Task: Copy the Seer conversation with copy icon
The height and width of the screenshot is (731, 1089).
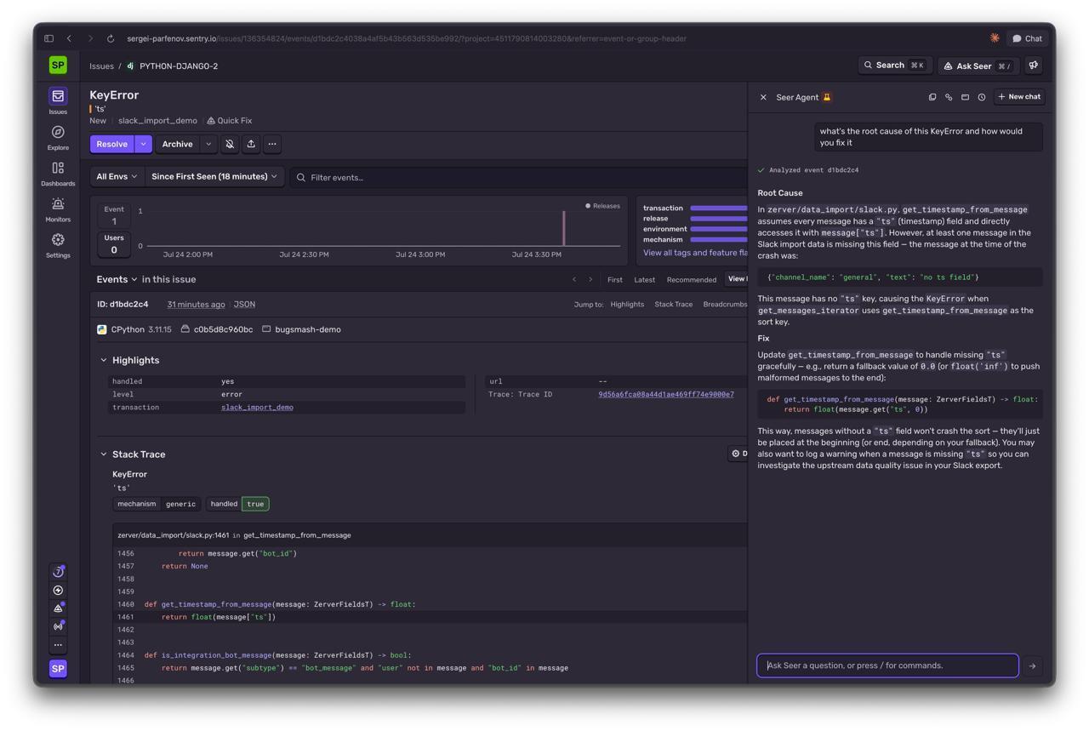Action: pyautogui.click(x=932, y=97)
